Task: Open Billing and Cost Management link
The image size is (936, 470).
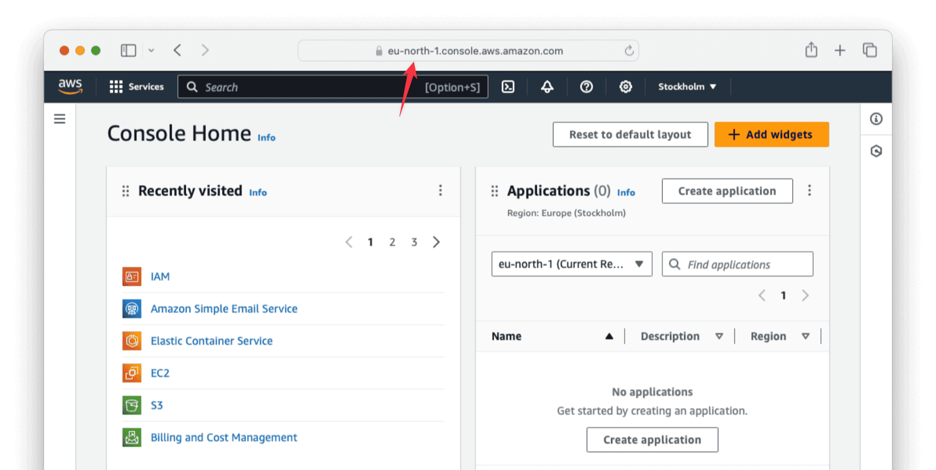Action: (224, 437)
